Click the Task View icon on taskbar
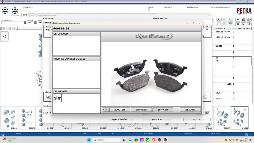 click(124, 140)
